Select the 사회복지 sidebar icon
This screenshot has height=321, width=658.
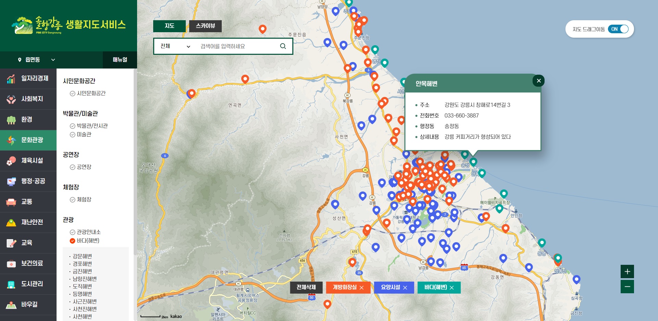[11, 99]
